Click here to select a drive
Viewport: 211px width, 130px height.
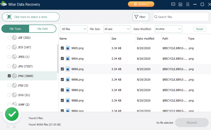[31, 17]
